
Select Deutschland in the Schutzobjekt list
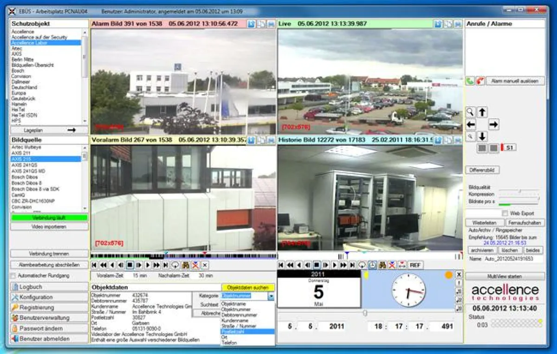(25, 87)
